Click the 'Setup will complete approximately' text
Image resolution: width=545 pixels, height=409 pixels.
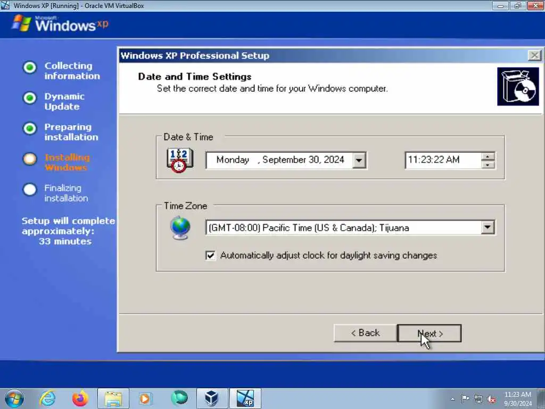click(68, 226)
